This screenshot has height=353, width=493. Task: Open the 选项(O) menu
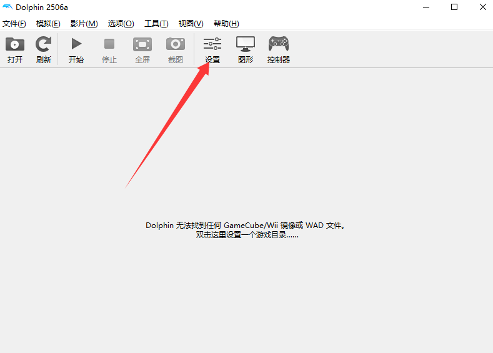click(121, 24)
